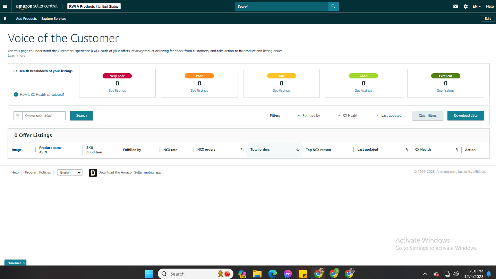Open the volume speaker tray icon

click(456, 274)
